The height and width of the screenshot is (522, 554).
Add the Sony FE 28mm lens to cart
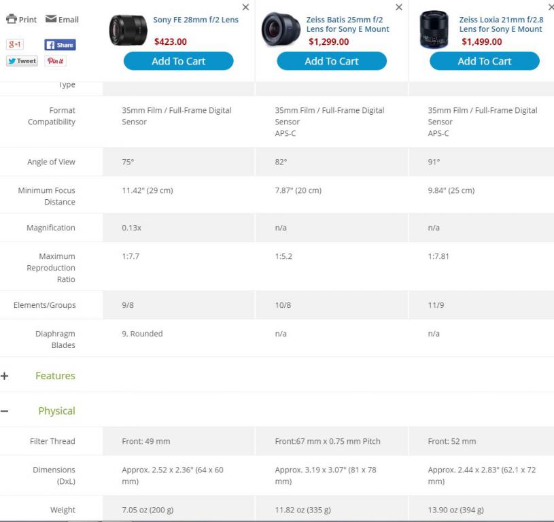(178, 61)
